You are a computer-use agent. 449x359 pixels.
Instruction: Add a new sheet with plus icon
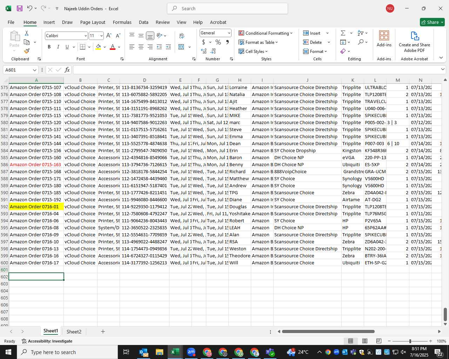[103, 331]
